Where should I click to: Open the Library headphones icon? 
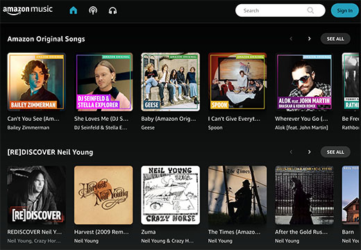pyautogui.click(x=112, y=10)
